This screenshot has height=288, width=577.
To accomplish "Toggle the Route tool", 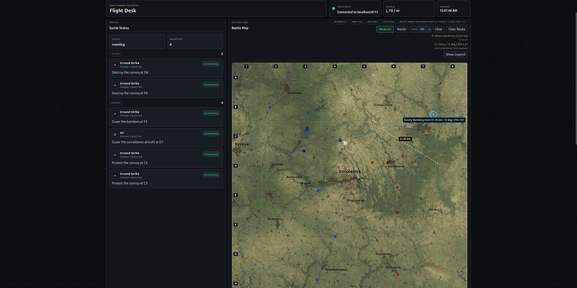I will pyautogui.click(x=402, y=29).
